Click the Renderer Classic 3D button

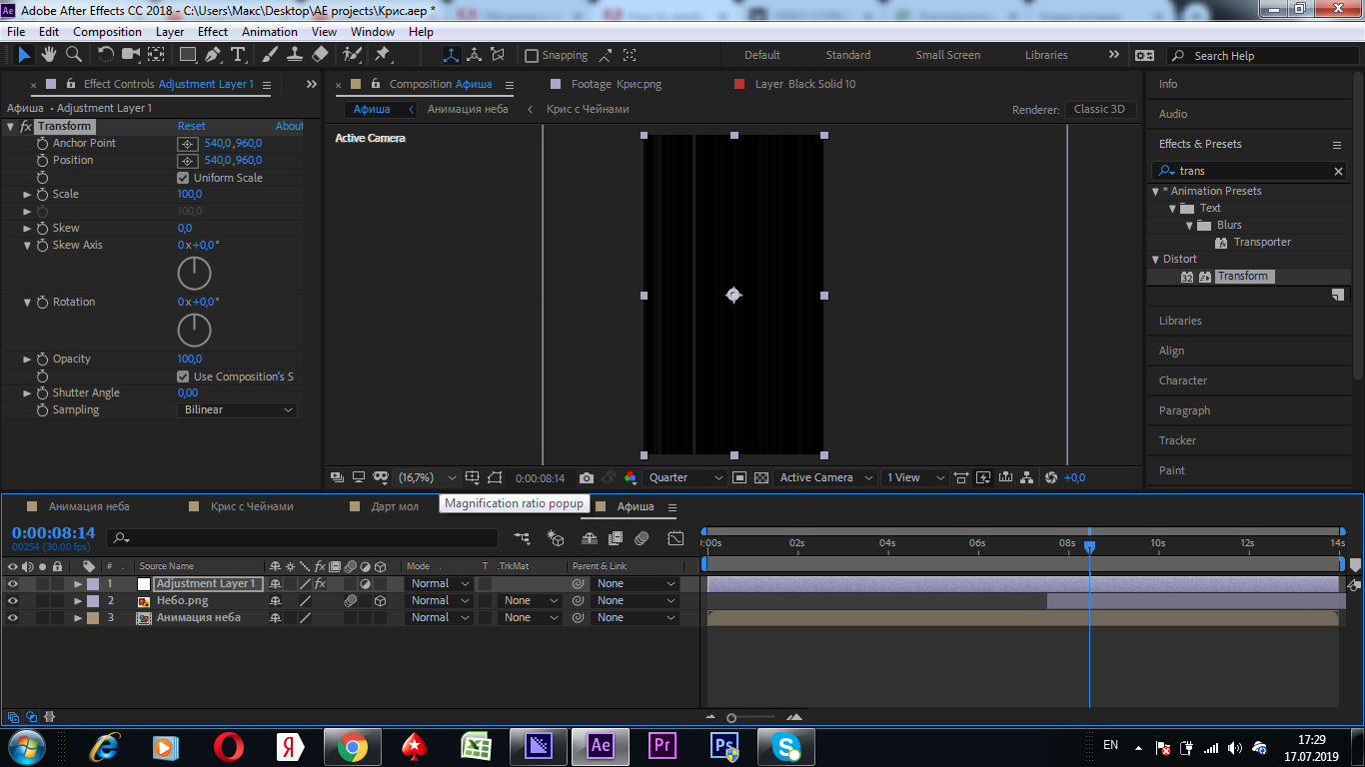(1099, 109)
